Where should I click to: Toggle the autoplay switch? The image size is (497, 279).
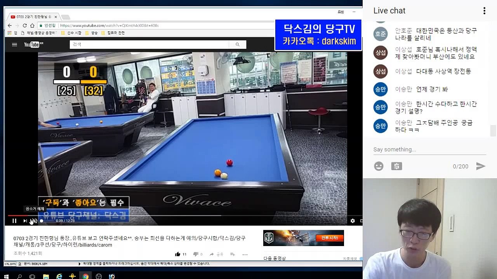coord(361,258)
